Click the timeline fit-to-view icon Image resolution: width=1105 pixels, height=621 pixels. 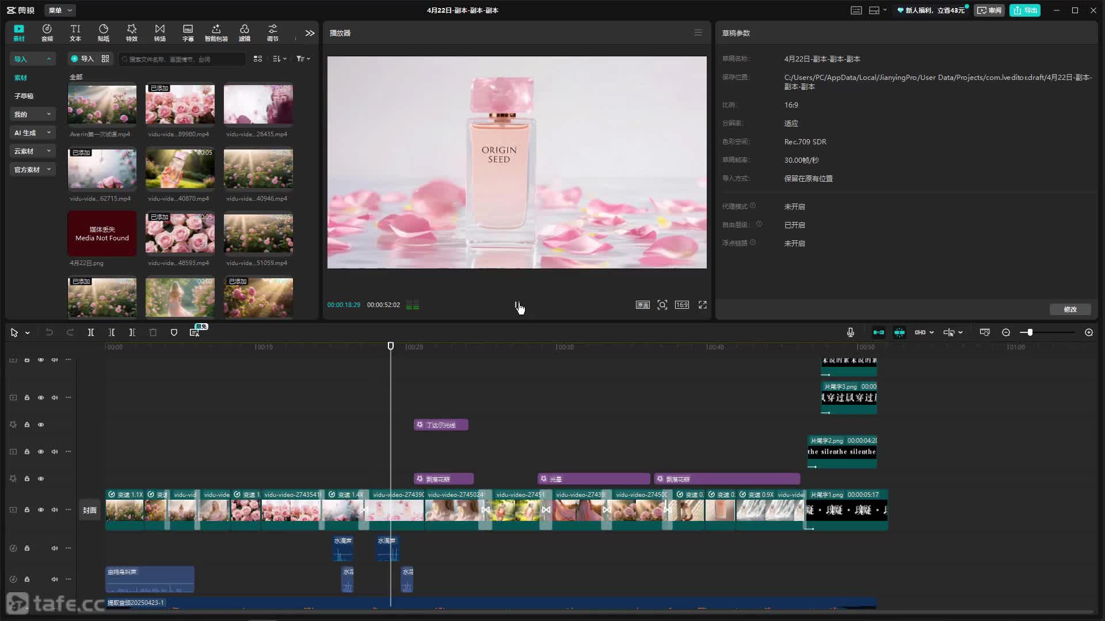click(985, 332)
